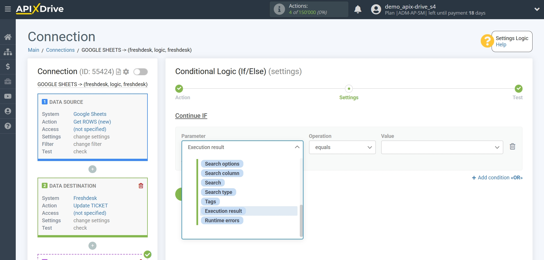This screenshot has height=260, width=544.
Task: Click the connection copy document icon
Action: click(118, 72)
